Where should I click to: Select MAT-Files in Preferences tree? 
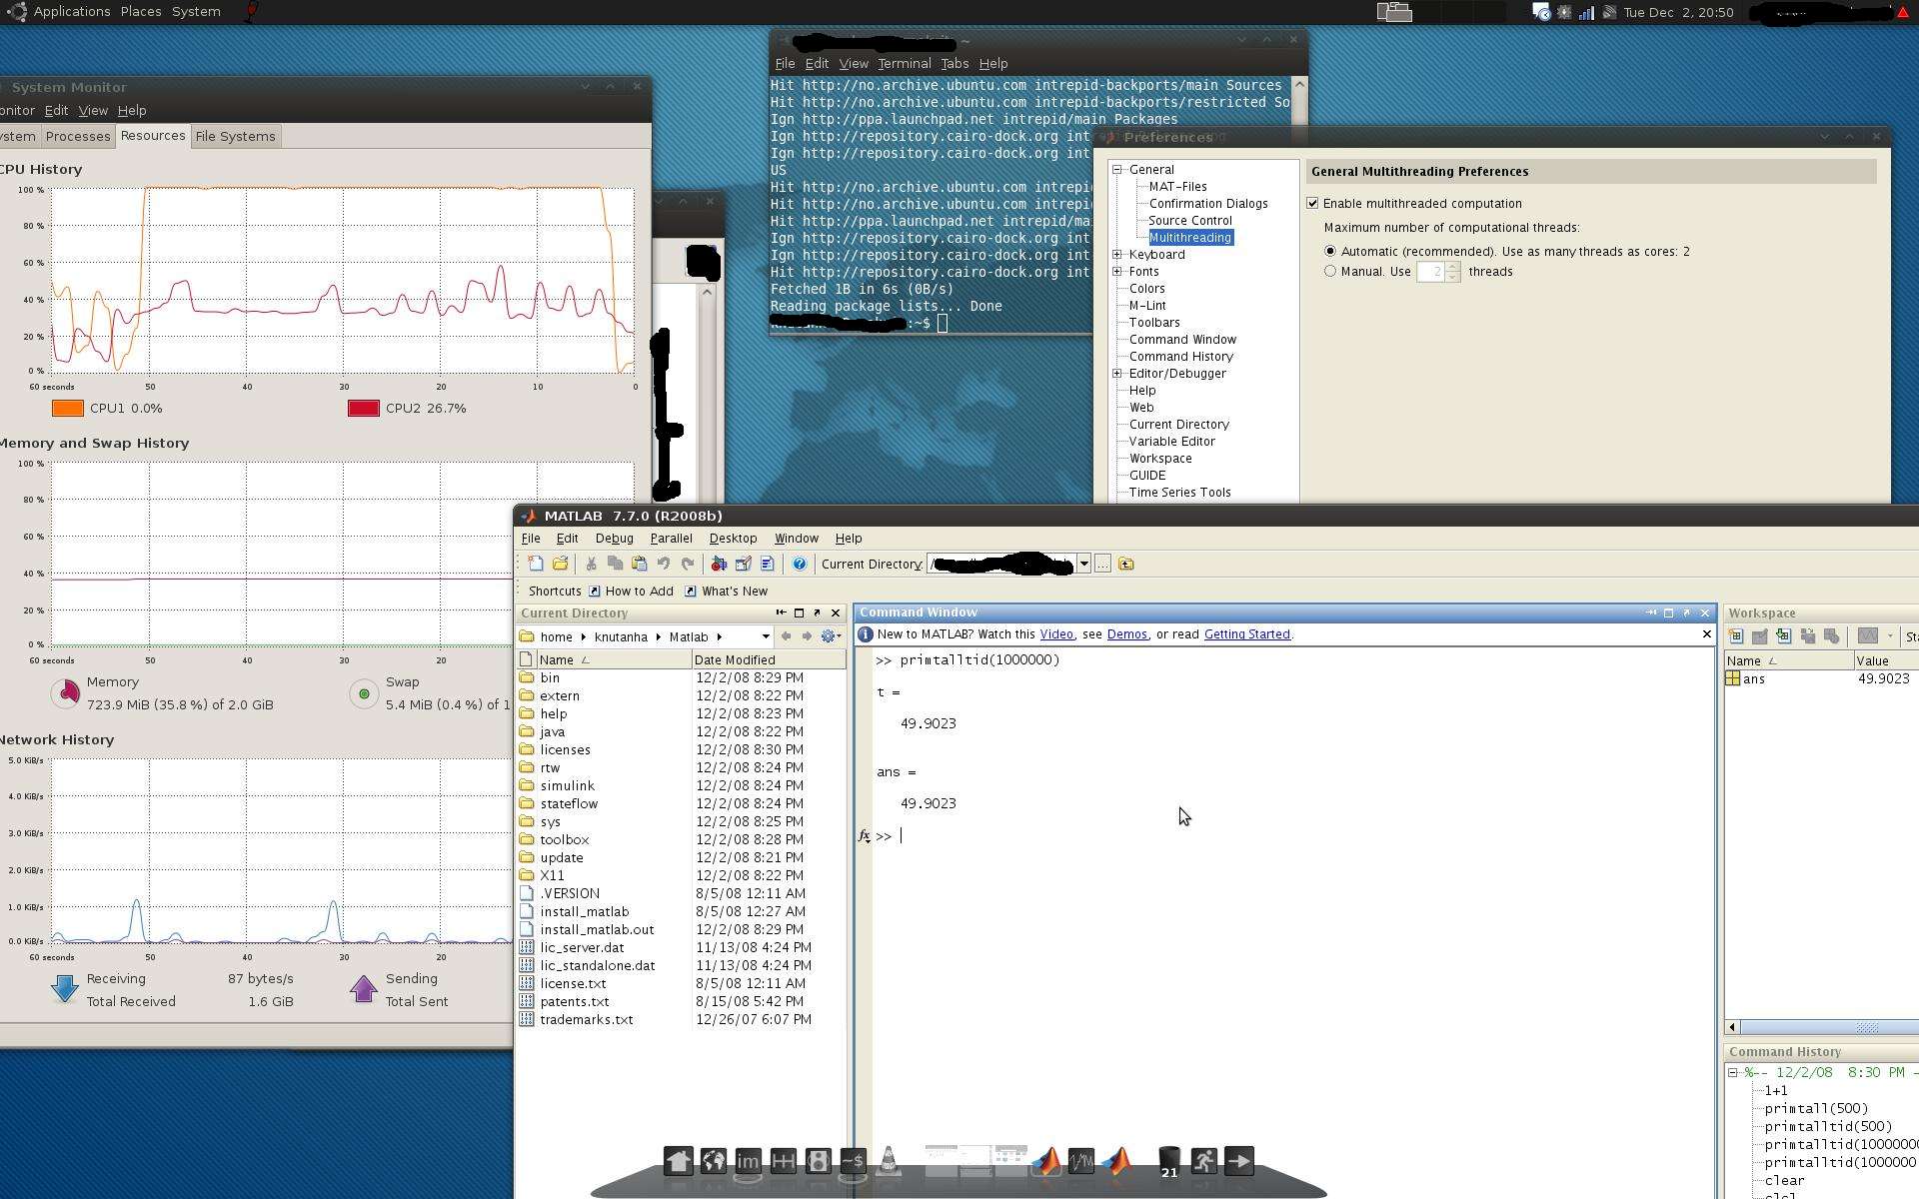[x=1177, y=187]
